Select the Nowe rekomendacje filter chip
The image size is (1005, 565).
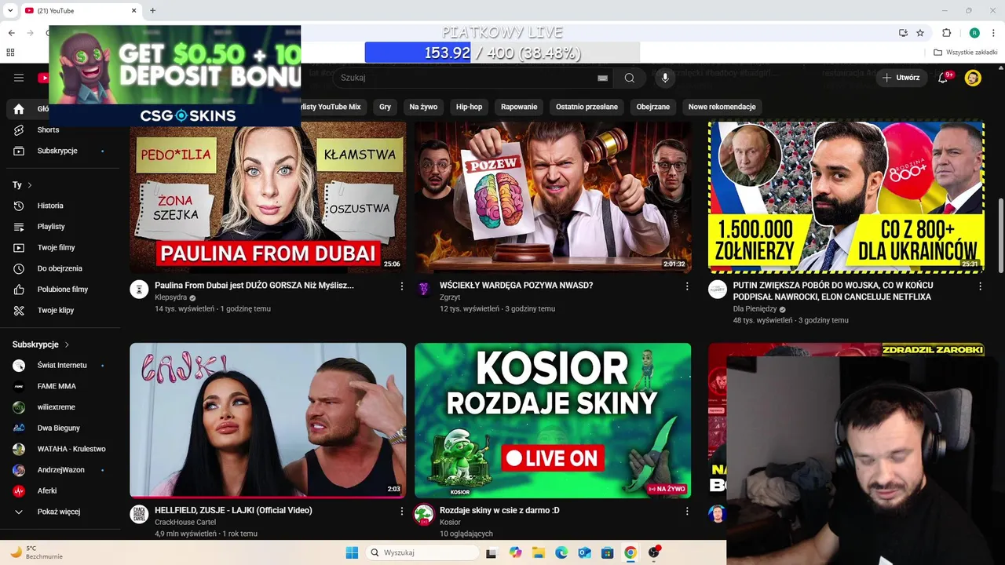(x=722, y=107)
